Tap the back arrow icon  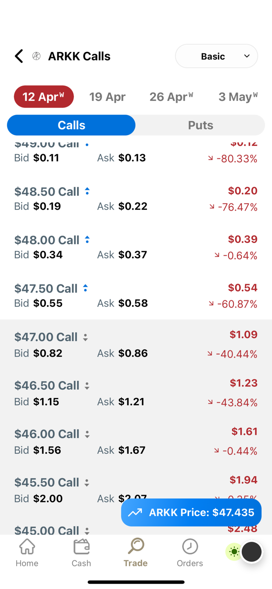19,56
